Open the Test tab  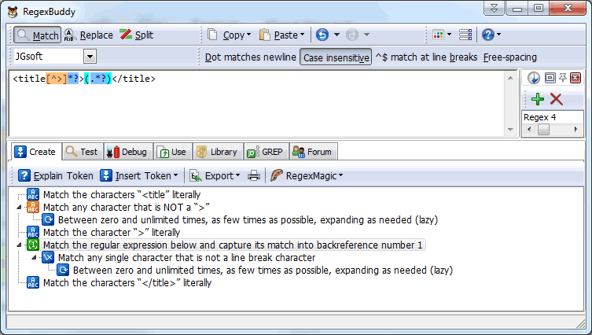pyautogui.click(x=83, y=152)
